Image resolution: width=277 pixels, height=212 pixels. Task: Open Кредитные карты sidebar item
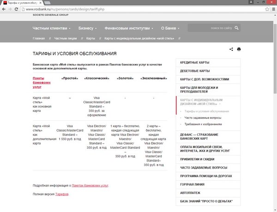pyautogui.click(x=208, y=63)
